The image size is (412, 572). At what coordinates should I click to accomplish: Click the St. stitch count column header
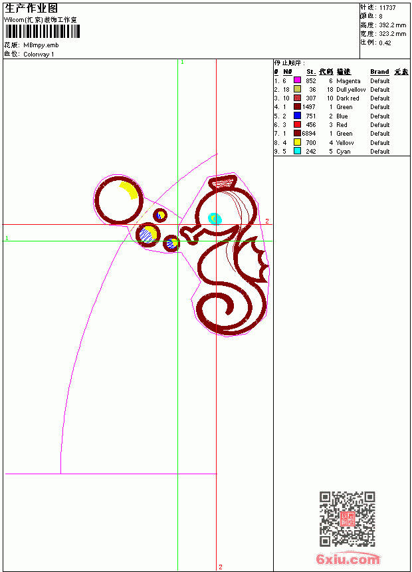click(310, 72)
